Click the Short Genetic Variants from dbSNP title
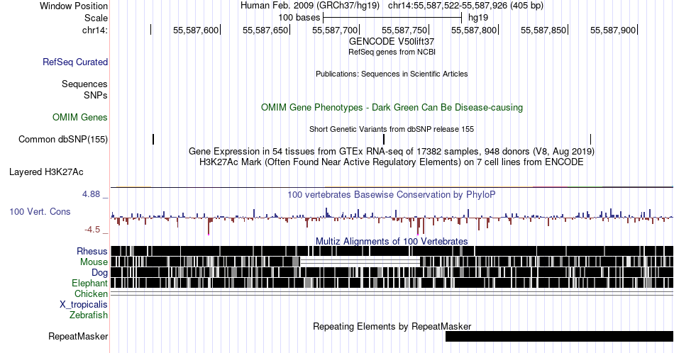The image size is (674, 353). 392,129
